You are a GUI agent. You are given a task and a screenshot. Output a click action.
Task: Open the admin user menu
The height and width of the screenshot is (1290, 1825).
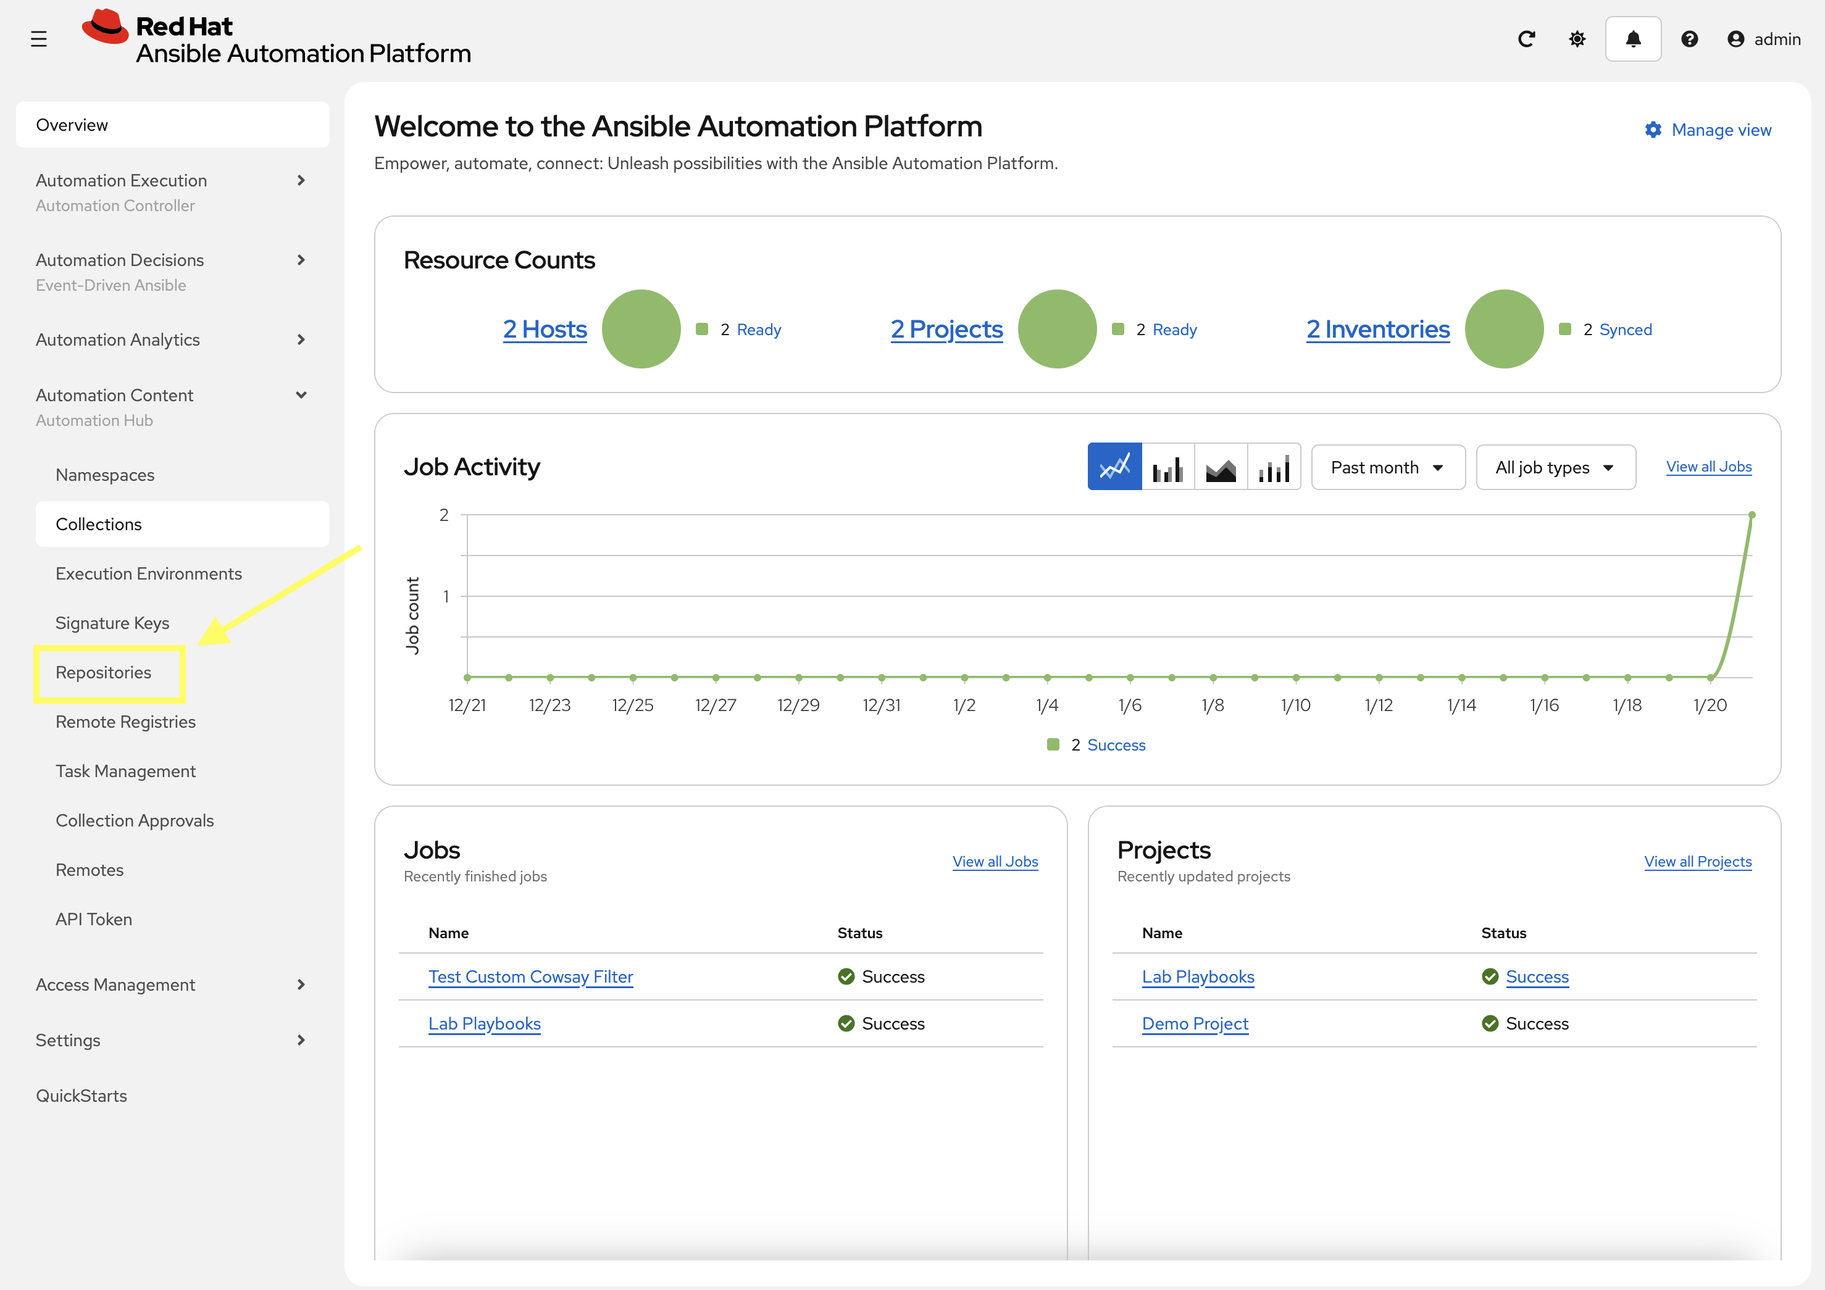click(1764, 39)
